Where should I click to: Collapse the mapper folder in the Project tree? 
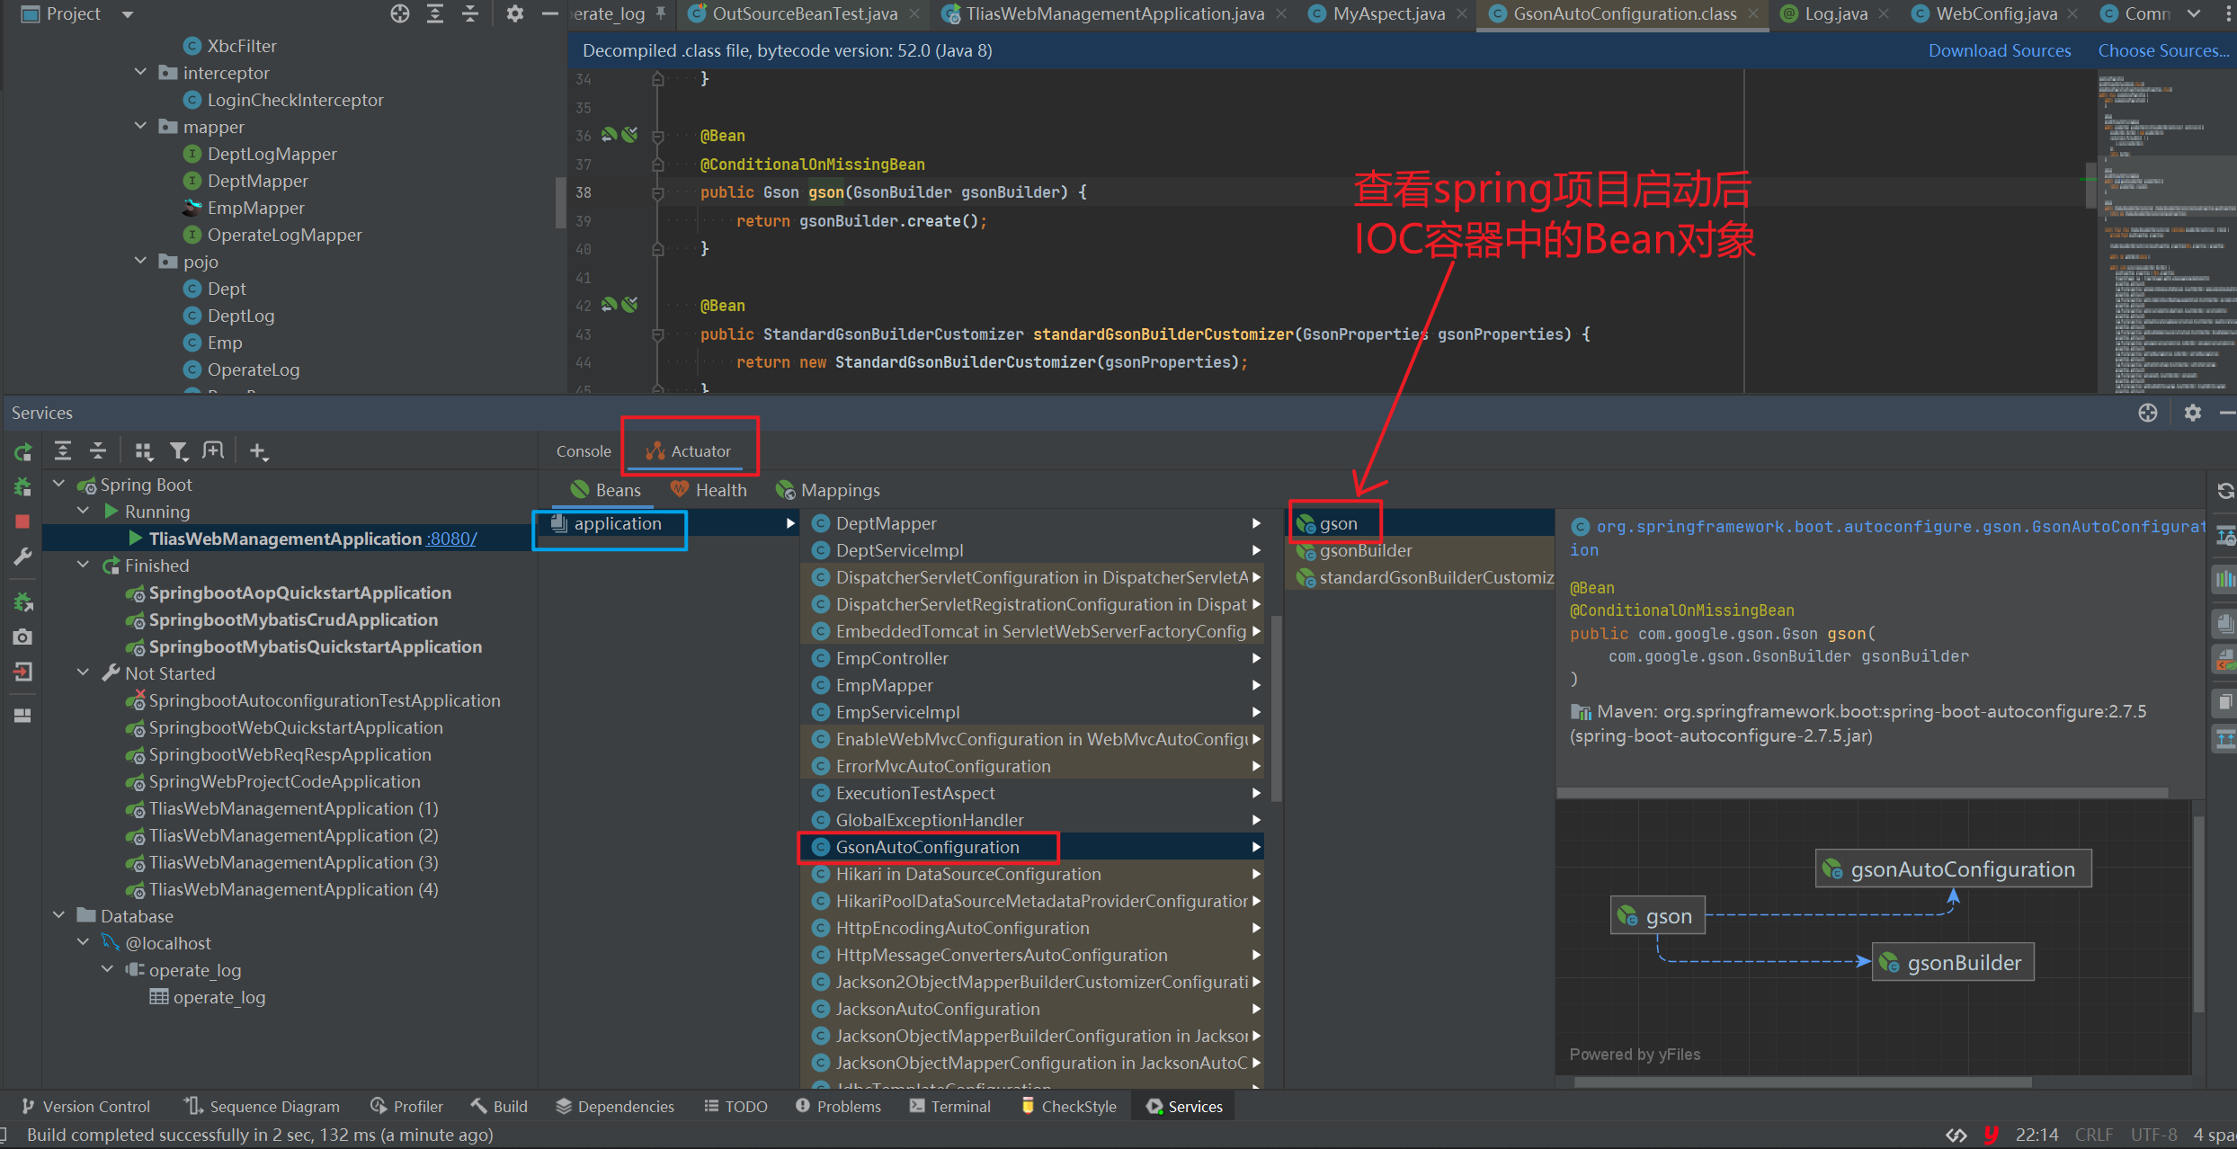pos(141,127)
